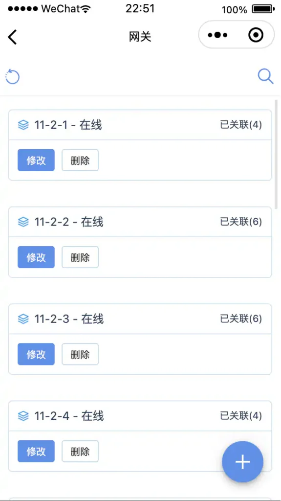Select the 11-2-3 - 在线 gateway title
Screen dimensions: 281x501
(69, 319)
